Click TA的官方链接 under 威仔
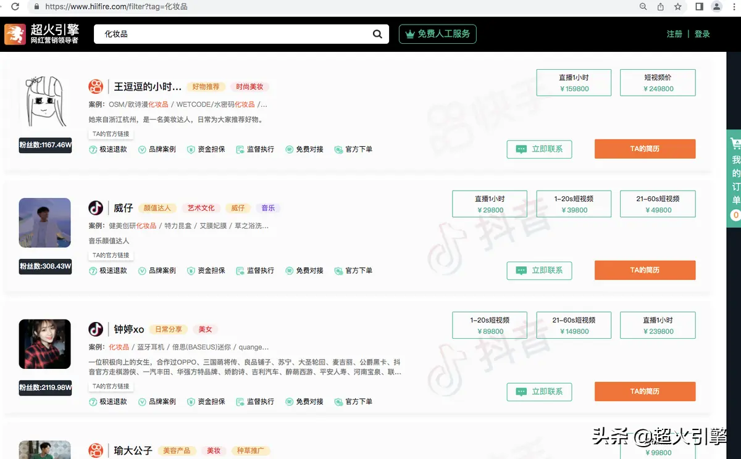The height and width of the screenshot is (459, 741). [x=111, y=255]
